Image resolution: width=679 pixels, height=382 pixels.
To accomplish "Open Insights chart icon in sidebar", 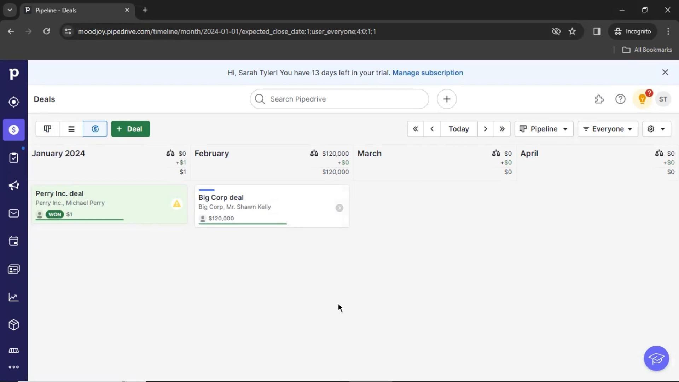I will pos(13,297).
